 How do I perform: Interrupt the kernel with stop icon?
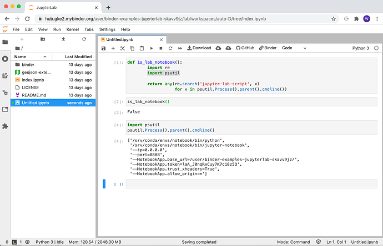[x=161, y=48]
